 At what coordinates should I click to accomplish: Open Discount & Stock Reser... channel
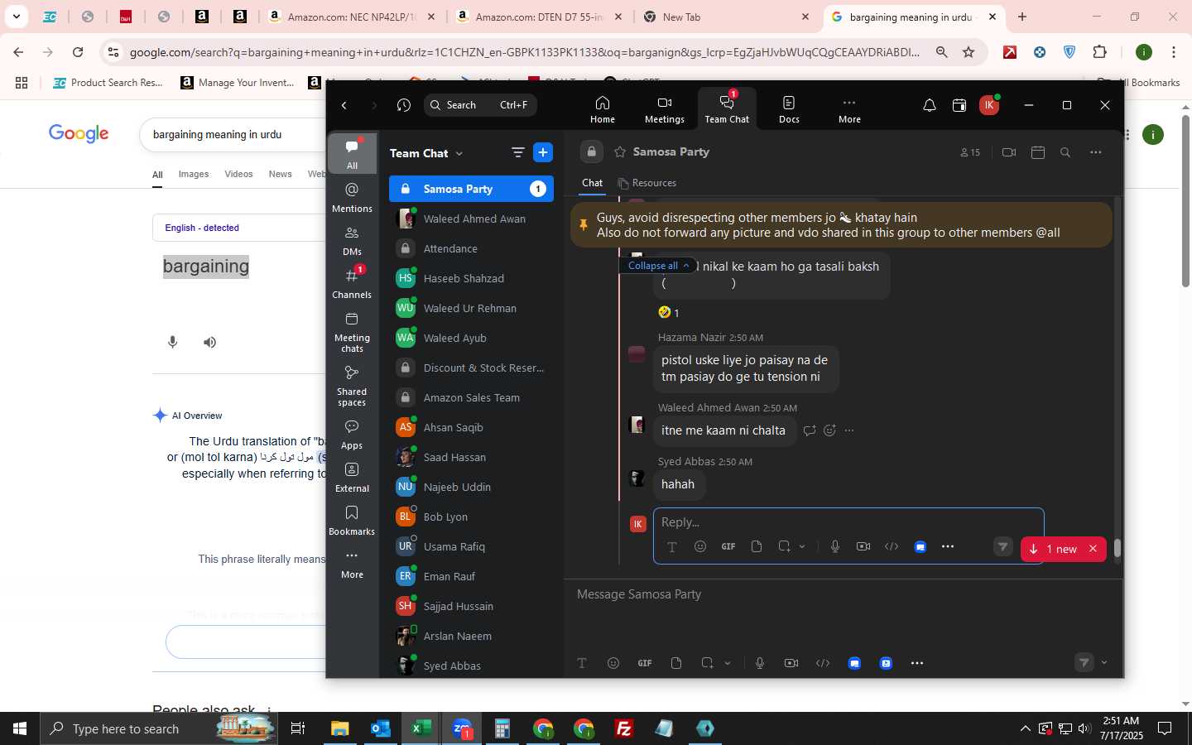click(471, 368)
